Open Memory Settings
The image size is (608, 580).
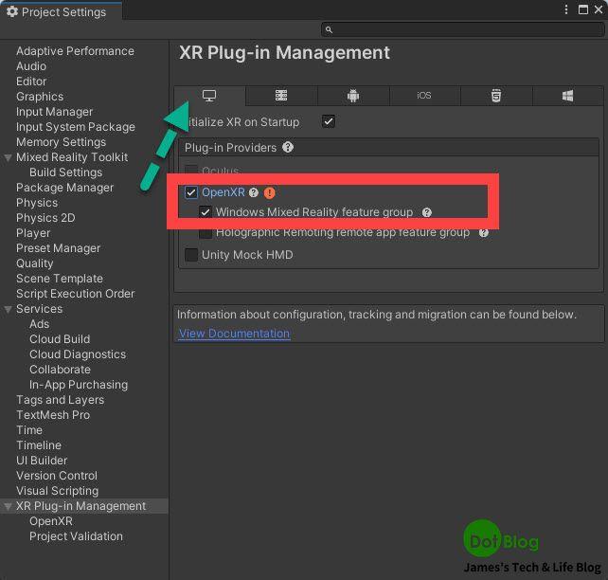tap(61, 142)
